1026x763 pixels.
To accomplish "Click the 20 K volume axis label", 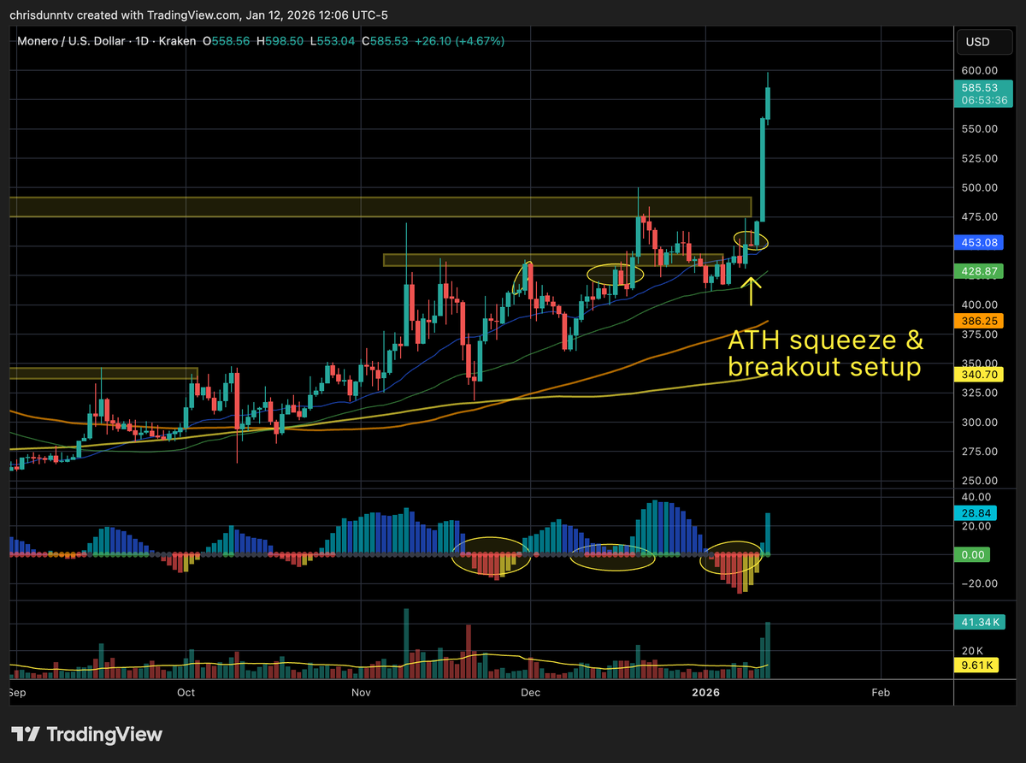I will [x=971, y=650].
